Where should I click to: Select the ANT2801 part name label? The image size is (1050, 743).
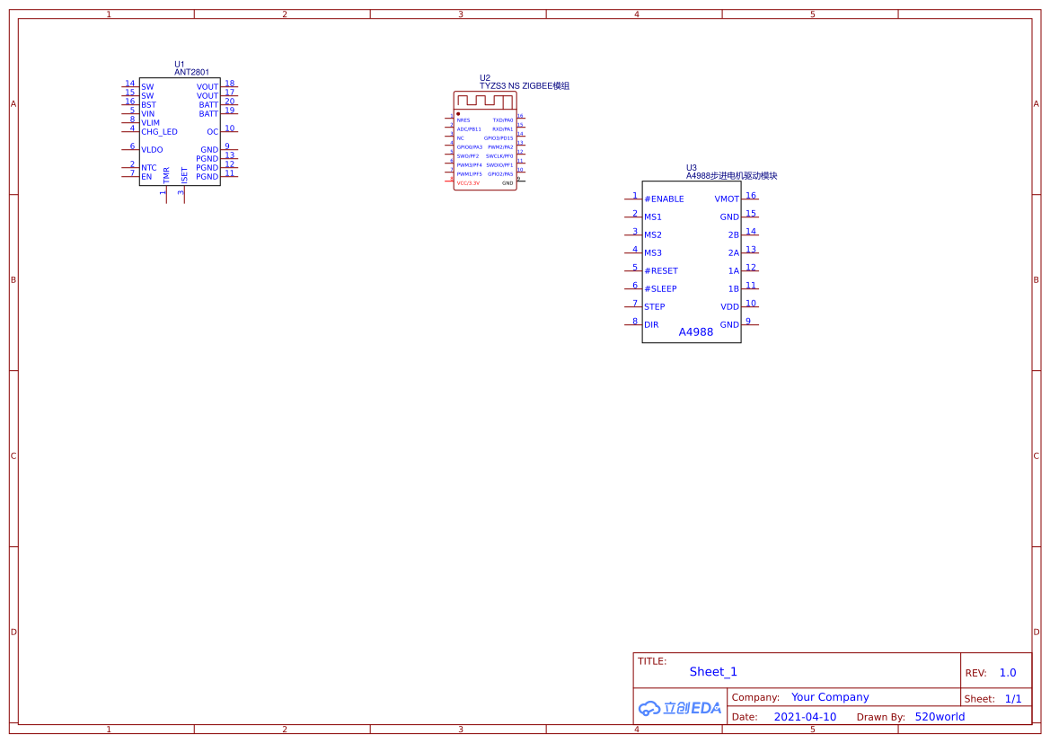tap(191, 73)
